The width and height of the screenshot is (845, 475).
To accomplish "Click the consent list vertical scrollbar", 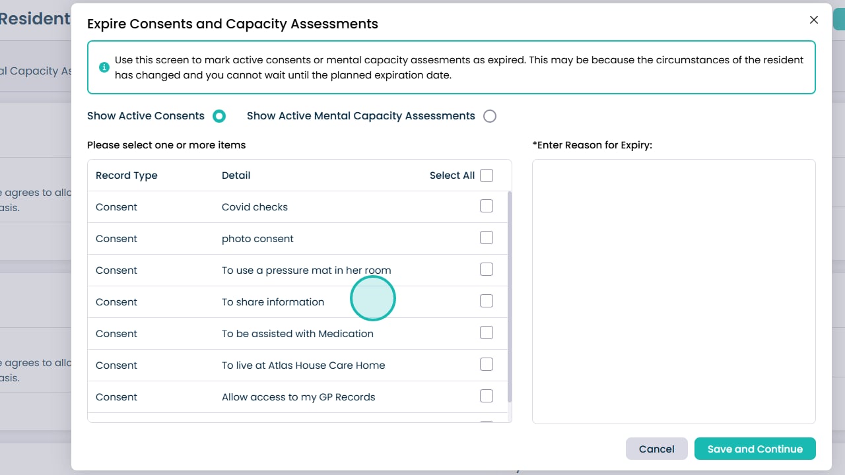I will tap(509, 297).
